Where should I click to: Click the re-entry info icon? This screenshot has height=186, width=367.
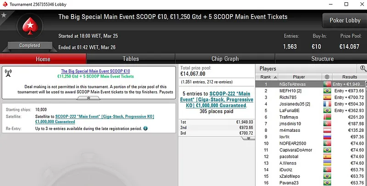click(x=145, y=128)
